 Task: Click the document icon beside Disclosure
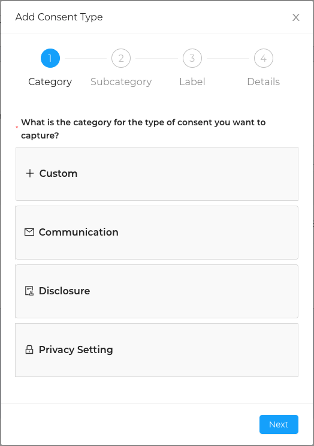click(x=29, y=291)
